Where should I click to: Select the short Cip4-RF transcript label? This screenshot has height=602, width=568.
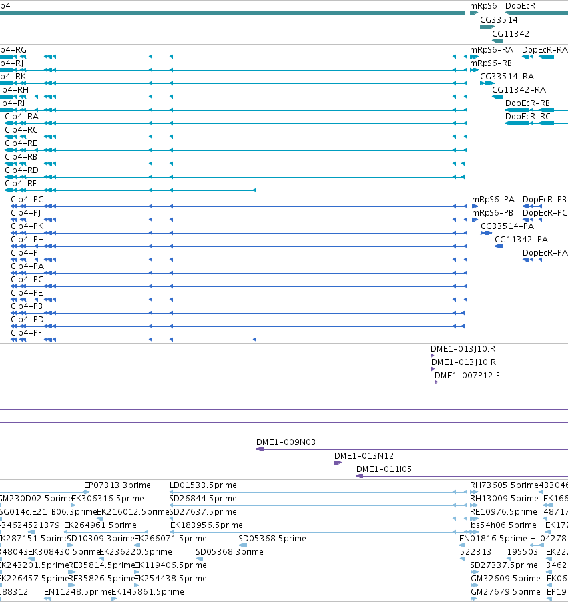pos(20,184)
